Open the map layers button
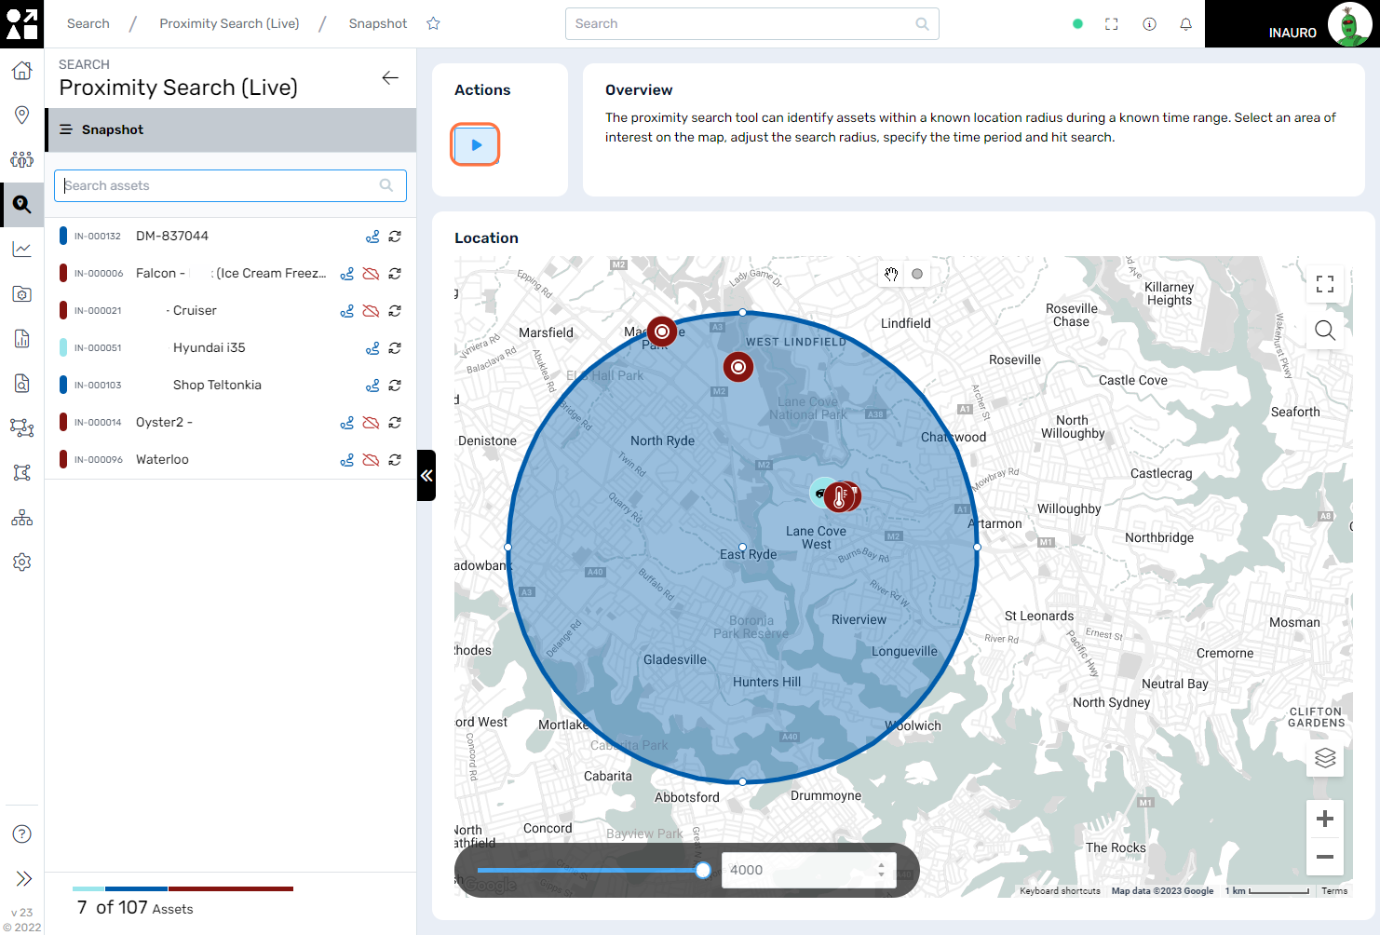The height and width of the screenshot is (935, 1380). coord(1325,758)
